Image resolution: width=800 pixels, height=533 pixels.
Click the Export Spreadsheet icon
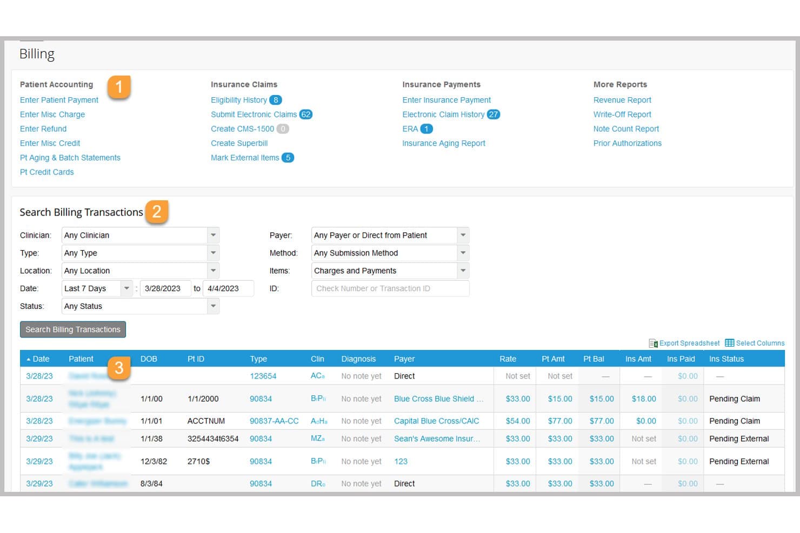tap(653, 343)
